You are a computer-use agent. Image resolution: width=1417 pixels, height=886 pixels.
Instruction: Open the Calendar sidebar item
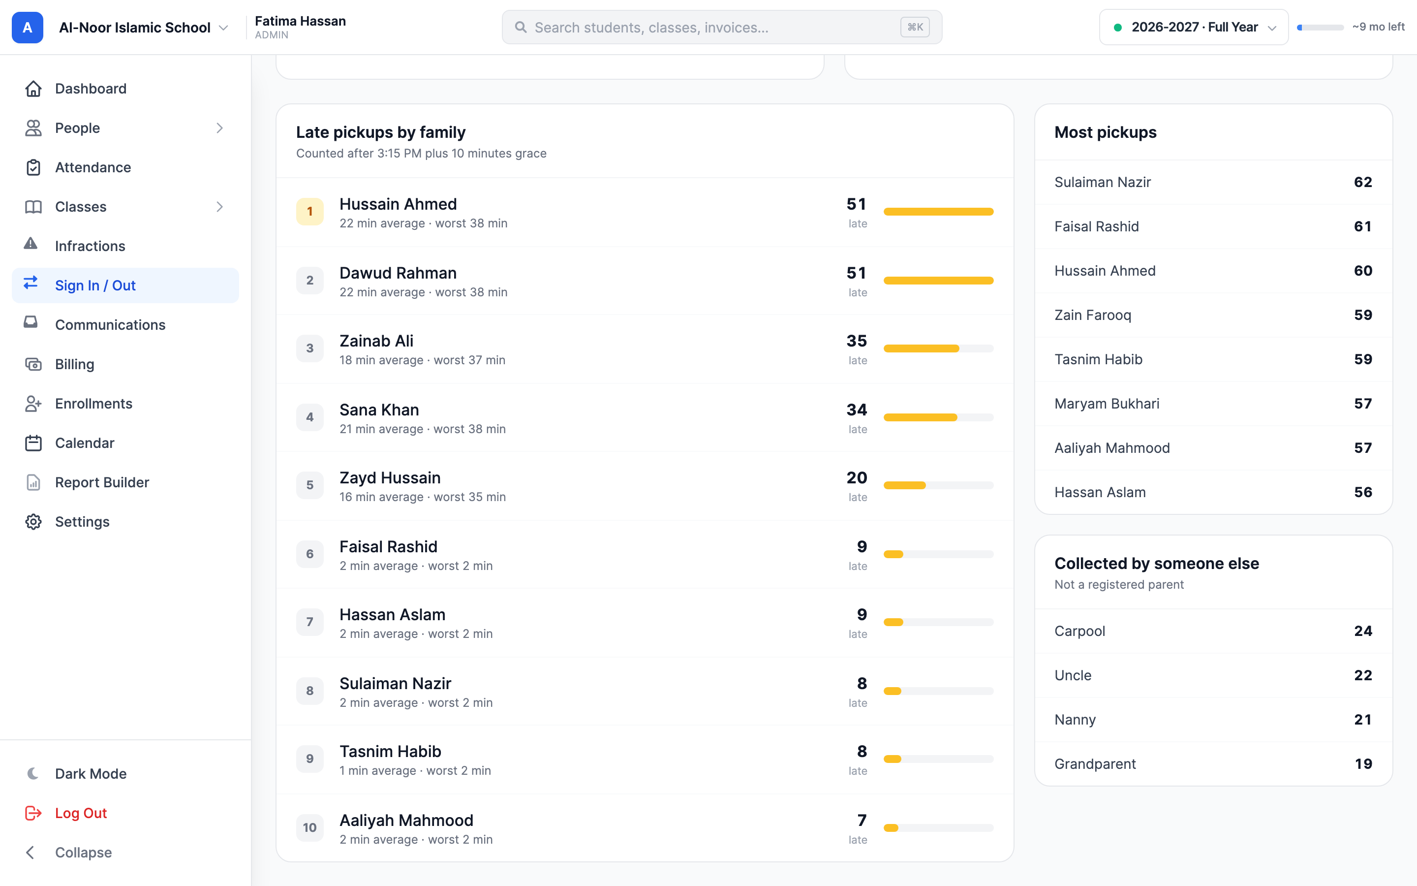point(125,443)
